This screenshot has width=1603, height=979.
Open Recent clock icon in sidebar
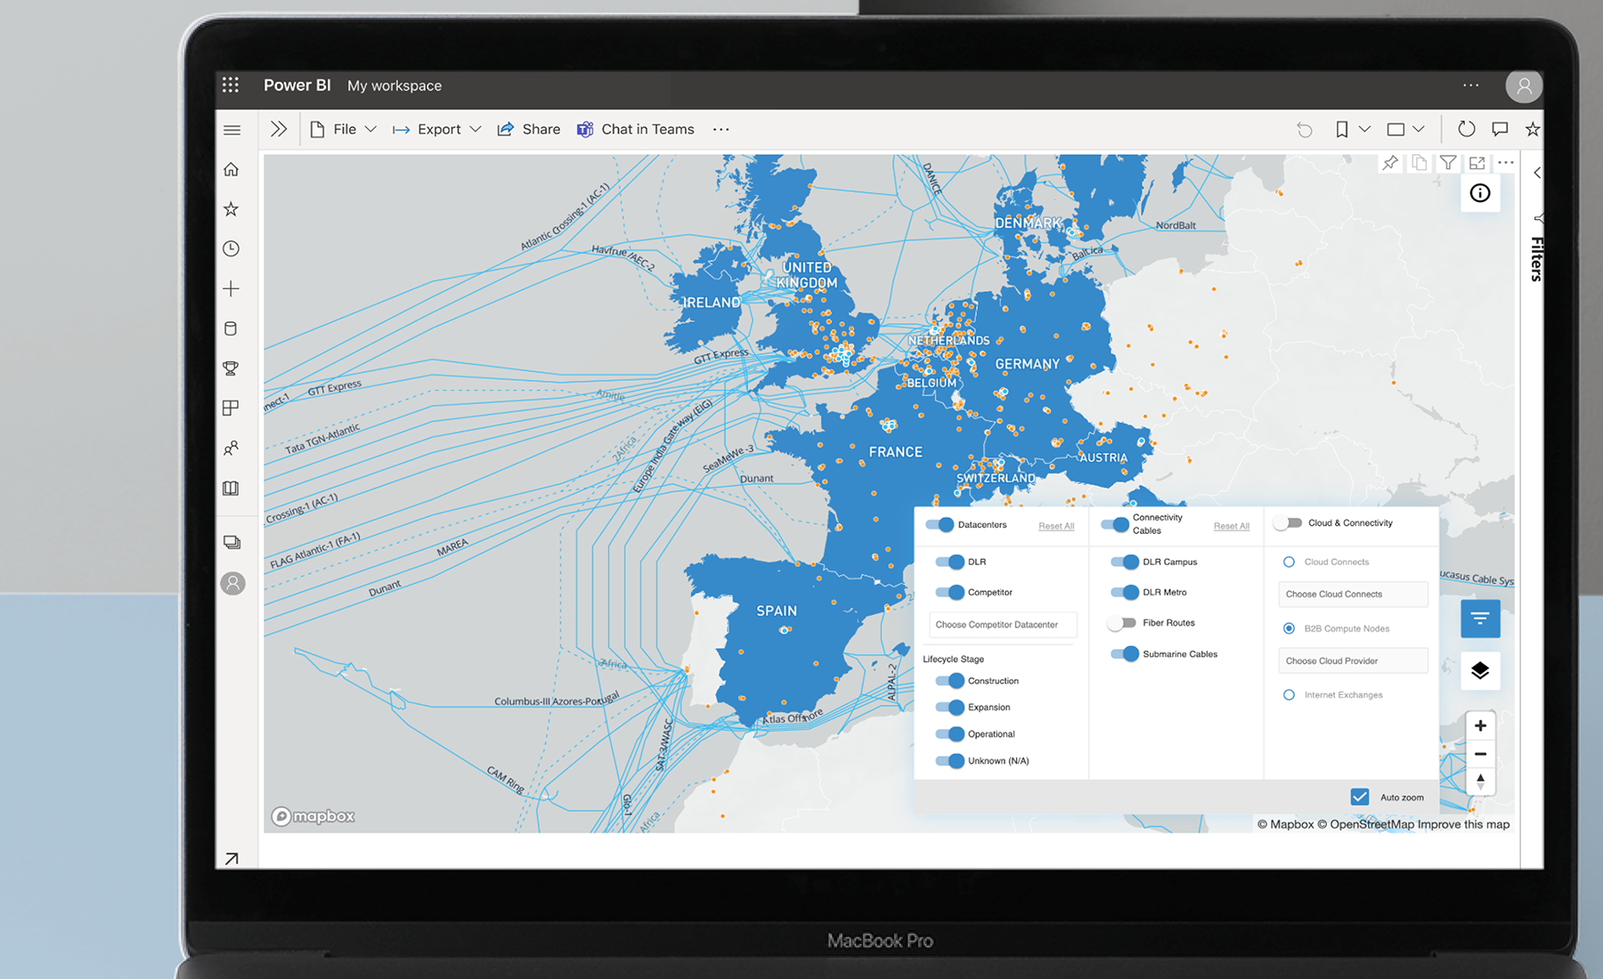(232, 249)
